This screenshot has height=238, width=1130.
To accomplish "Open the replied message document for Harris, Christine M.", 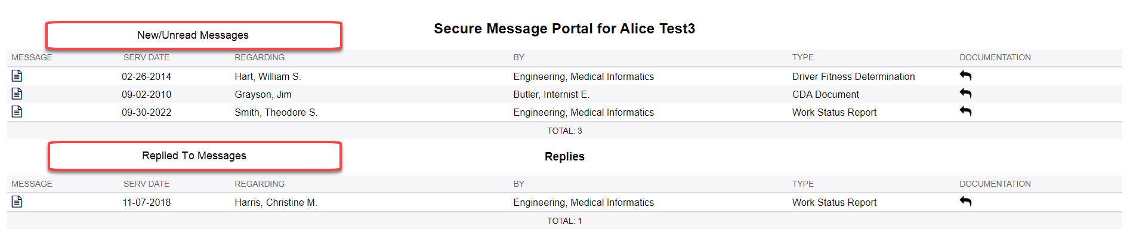I will point(17,202).
